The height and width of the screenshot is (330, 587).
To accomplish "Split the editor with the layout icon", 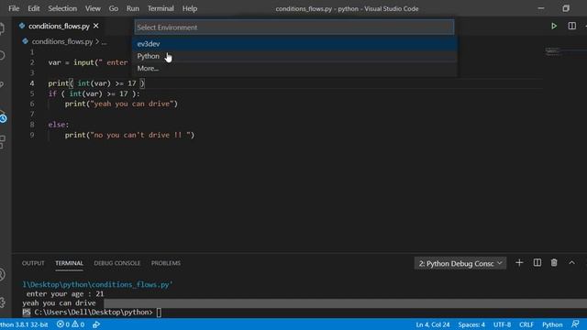I will pos(572,26).
